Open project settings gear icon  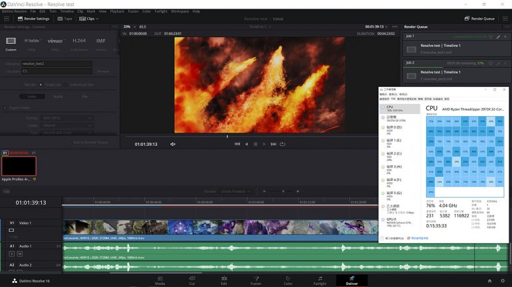pyautogui.click(x=501, y=280)
